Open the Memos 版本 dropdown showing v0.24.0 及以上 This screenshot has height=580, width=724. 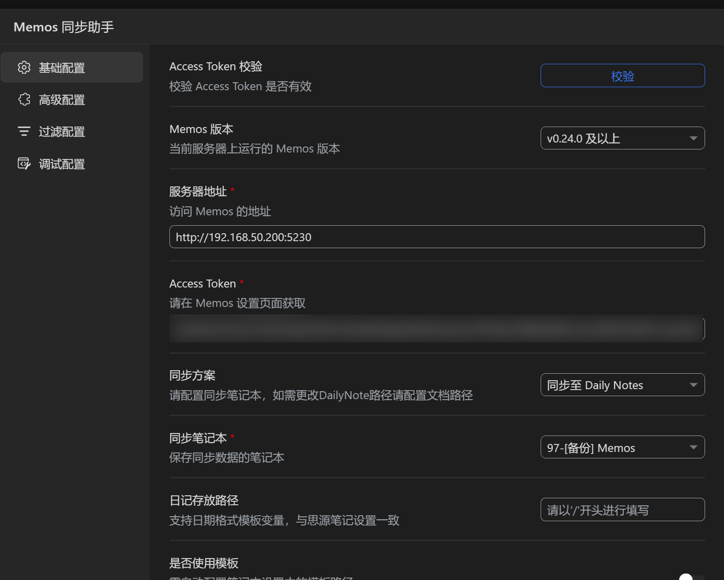coord(622,138)
